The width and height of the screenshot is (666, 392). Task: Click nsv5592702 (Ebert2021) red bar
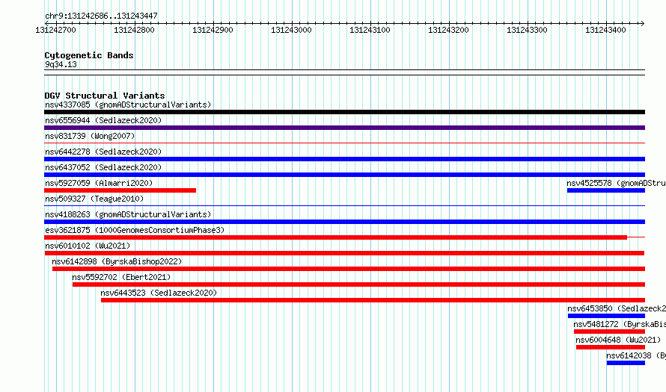[359, 284]
